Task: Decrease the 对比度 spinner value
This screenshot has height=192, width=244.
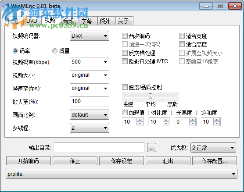Action: (x=166, y=124)
